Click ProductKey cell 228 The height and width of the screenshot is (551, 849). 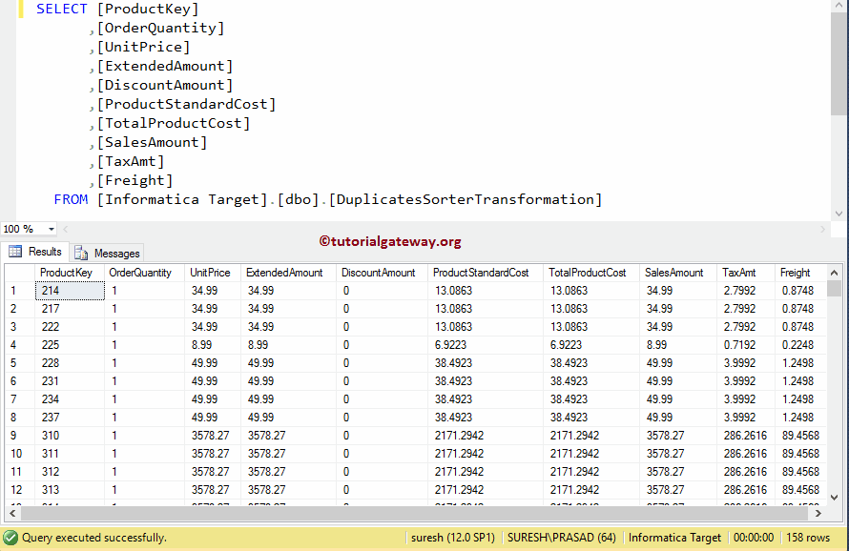pos(70,363)
